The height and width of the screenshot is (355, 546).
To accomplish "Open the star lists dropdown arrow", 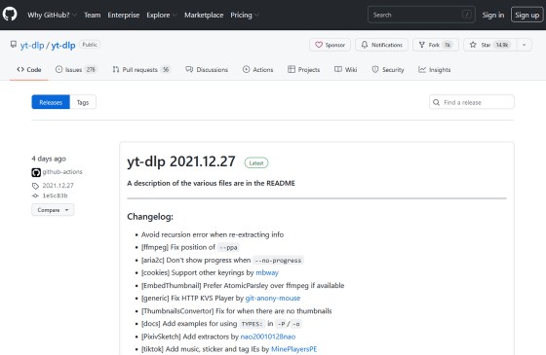I will [x=525, y=45].
